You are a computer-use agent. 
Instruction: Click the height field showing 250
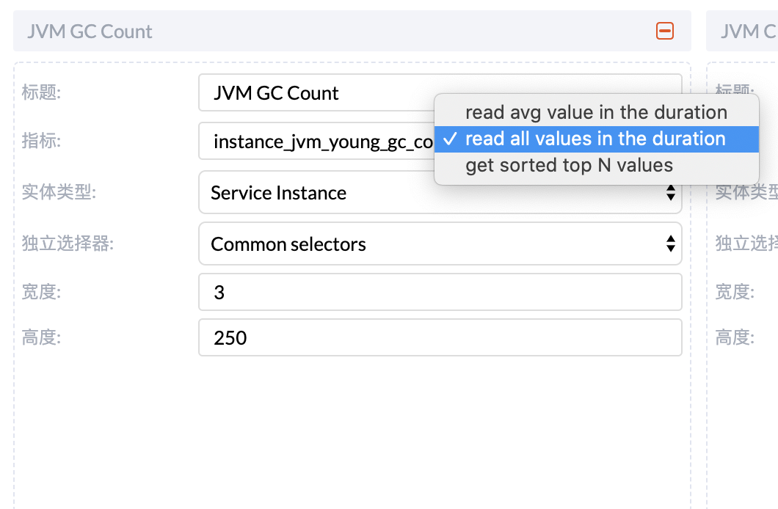point(440,337)
